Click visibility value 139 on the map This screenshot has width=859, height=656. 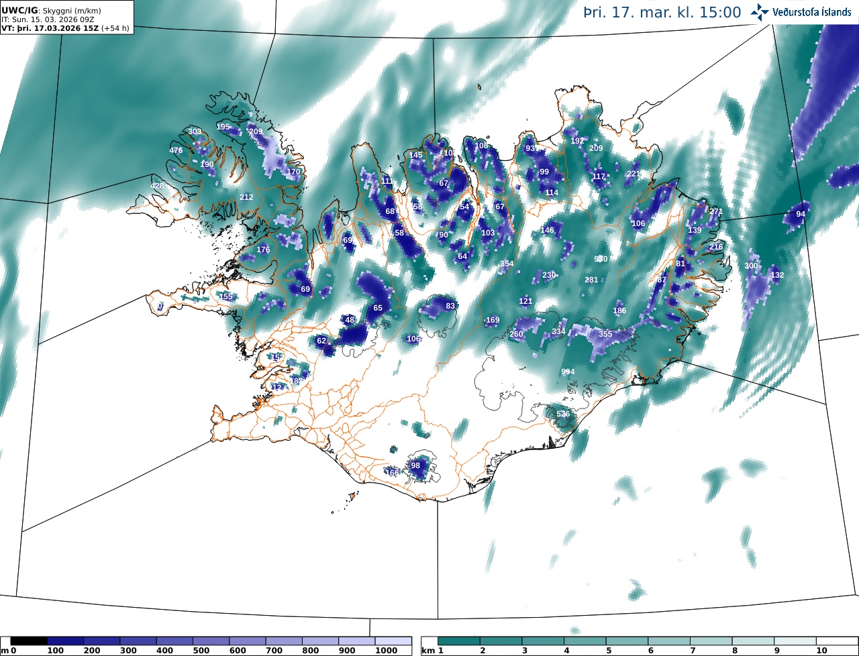tap(695, 230)
